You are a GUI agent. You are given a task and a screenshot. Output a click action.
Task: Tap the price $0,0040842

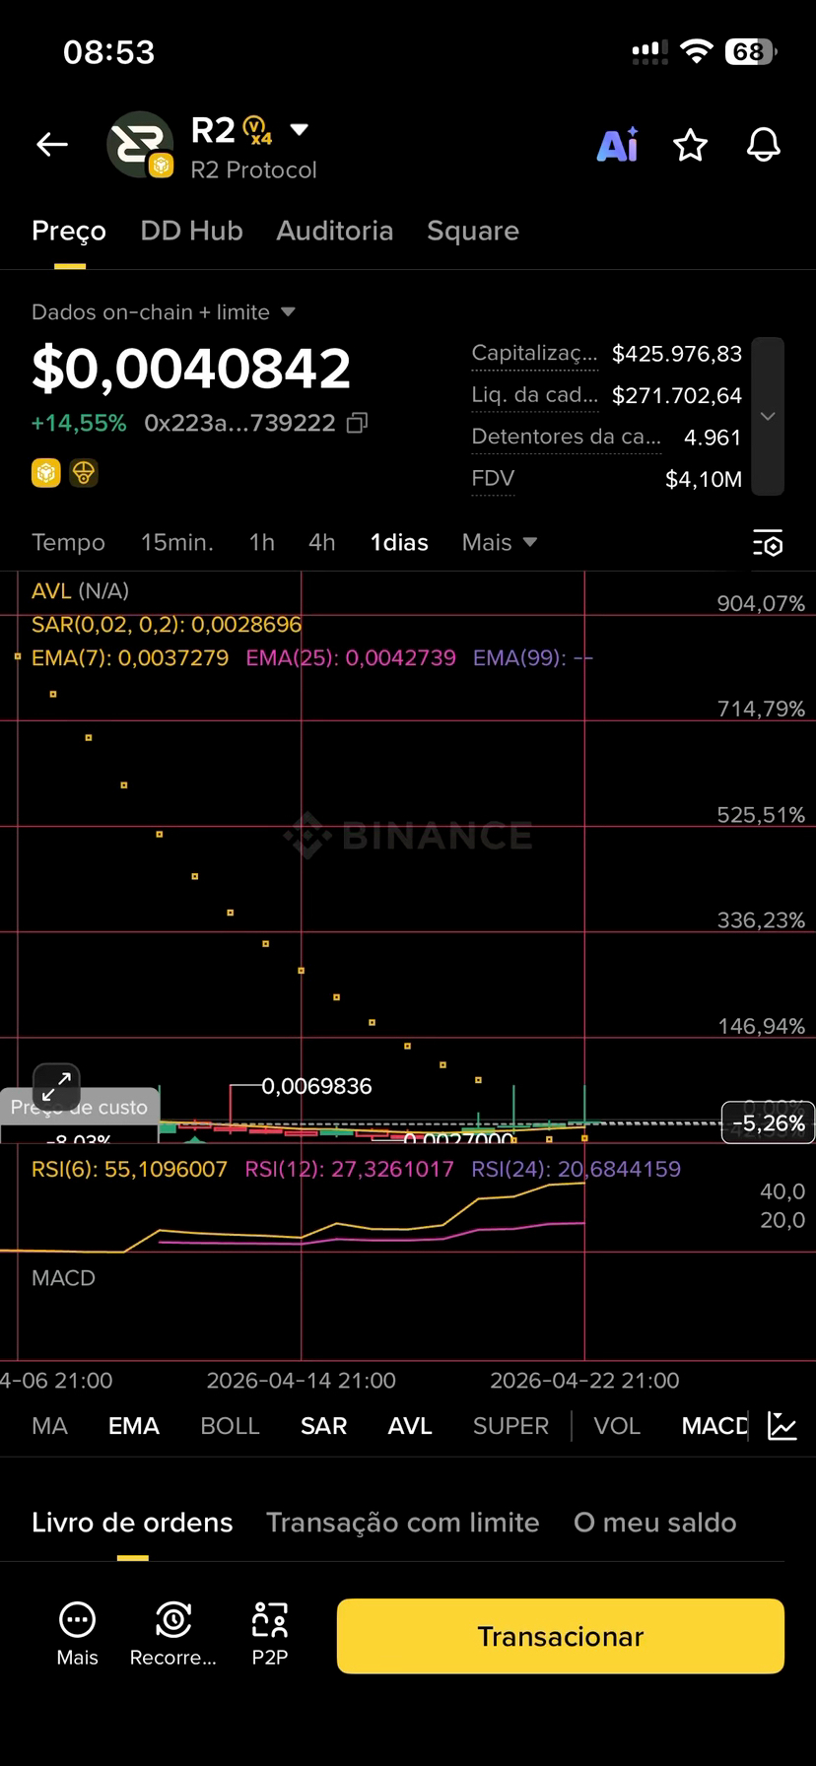point(191,369)
